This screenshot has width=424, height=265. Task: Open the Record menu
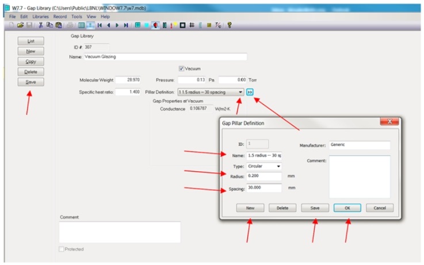pyautogui.click(x=60, y=17)
